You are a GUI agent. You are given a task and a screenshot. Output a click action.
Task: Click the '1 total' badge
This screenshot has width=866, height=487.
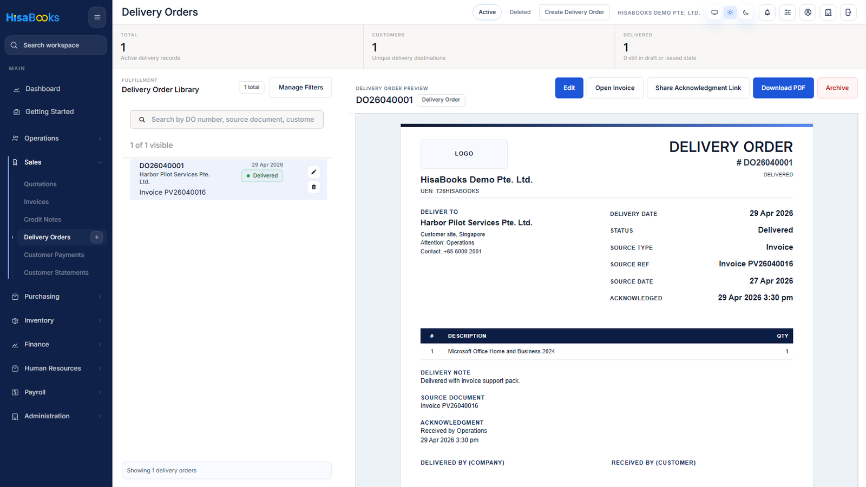click(252, 87)
